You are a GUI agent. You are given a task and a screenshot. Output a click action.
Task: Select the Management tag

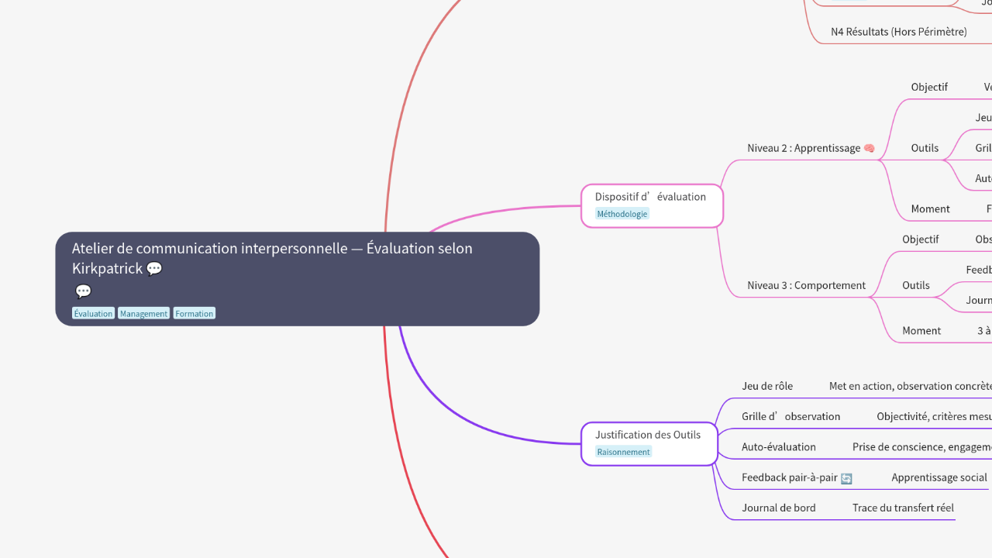(x=143, y=314)
